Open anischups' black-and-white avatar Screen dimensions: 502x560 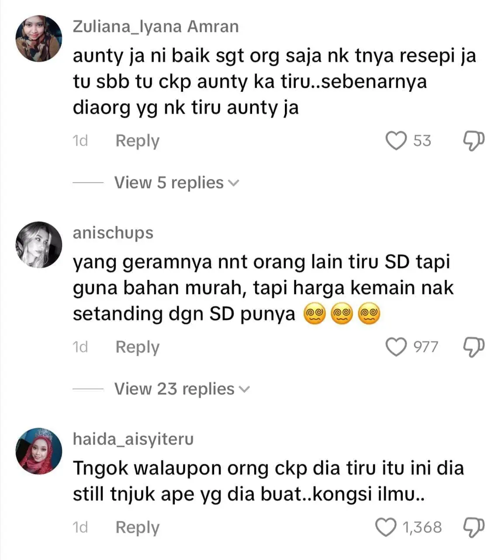point(39,245)
